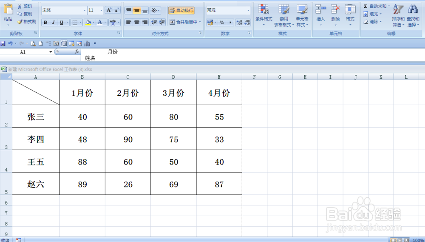Toggle middle vertical alignment

(x=136, y=10)
